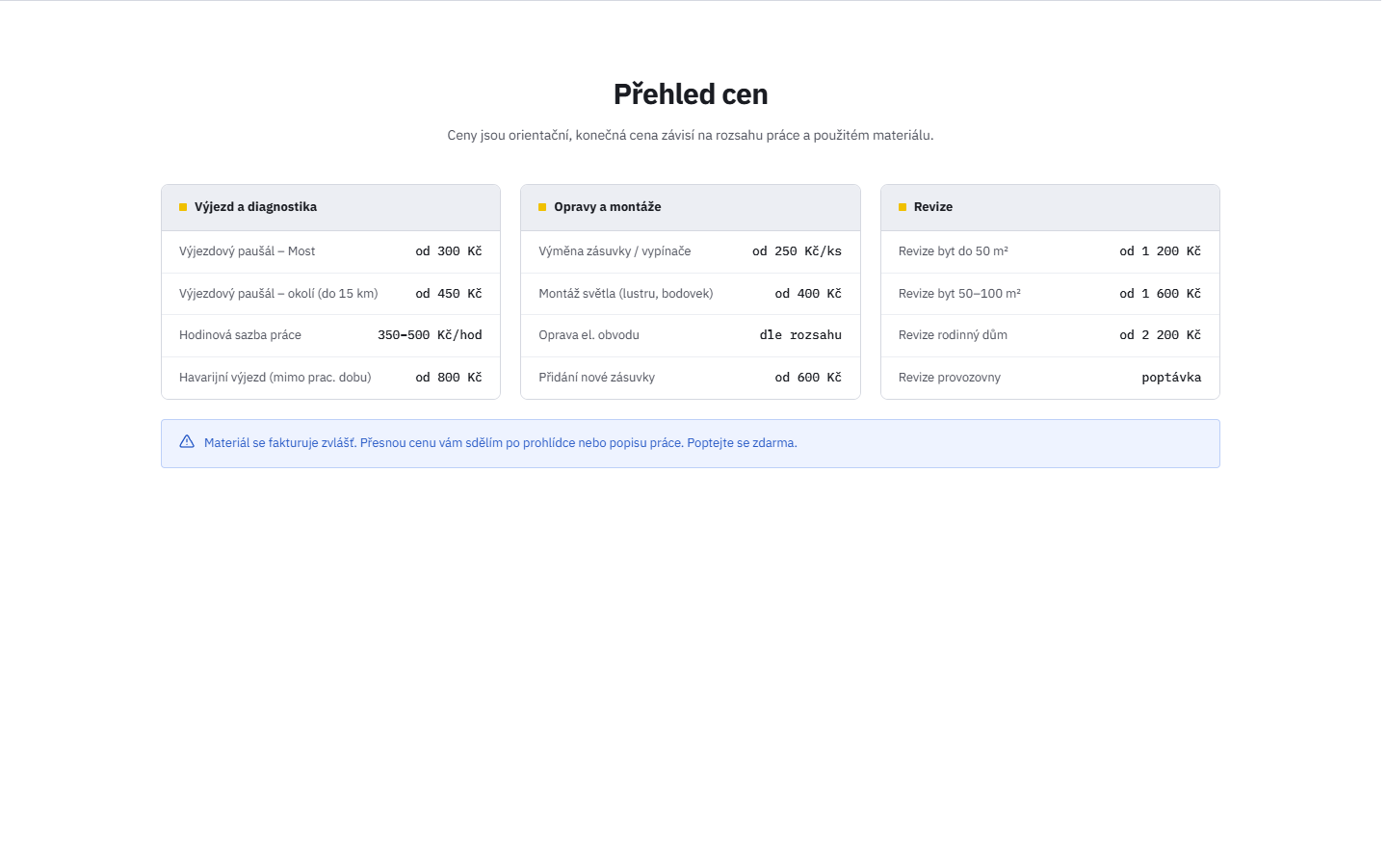Click Přidání nové zásuvky row label

(596, 378)
